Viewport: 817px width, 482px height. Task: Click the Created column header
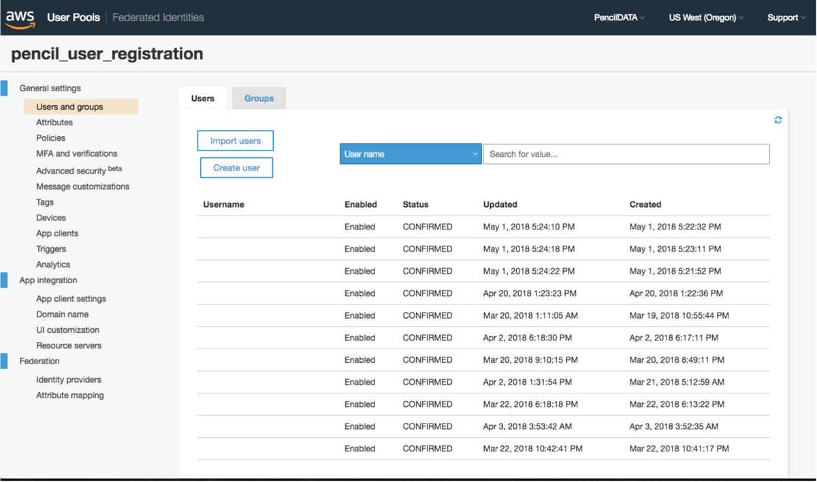tap(645, 204)
